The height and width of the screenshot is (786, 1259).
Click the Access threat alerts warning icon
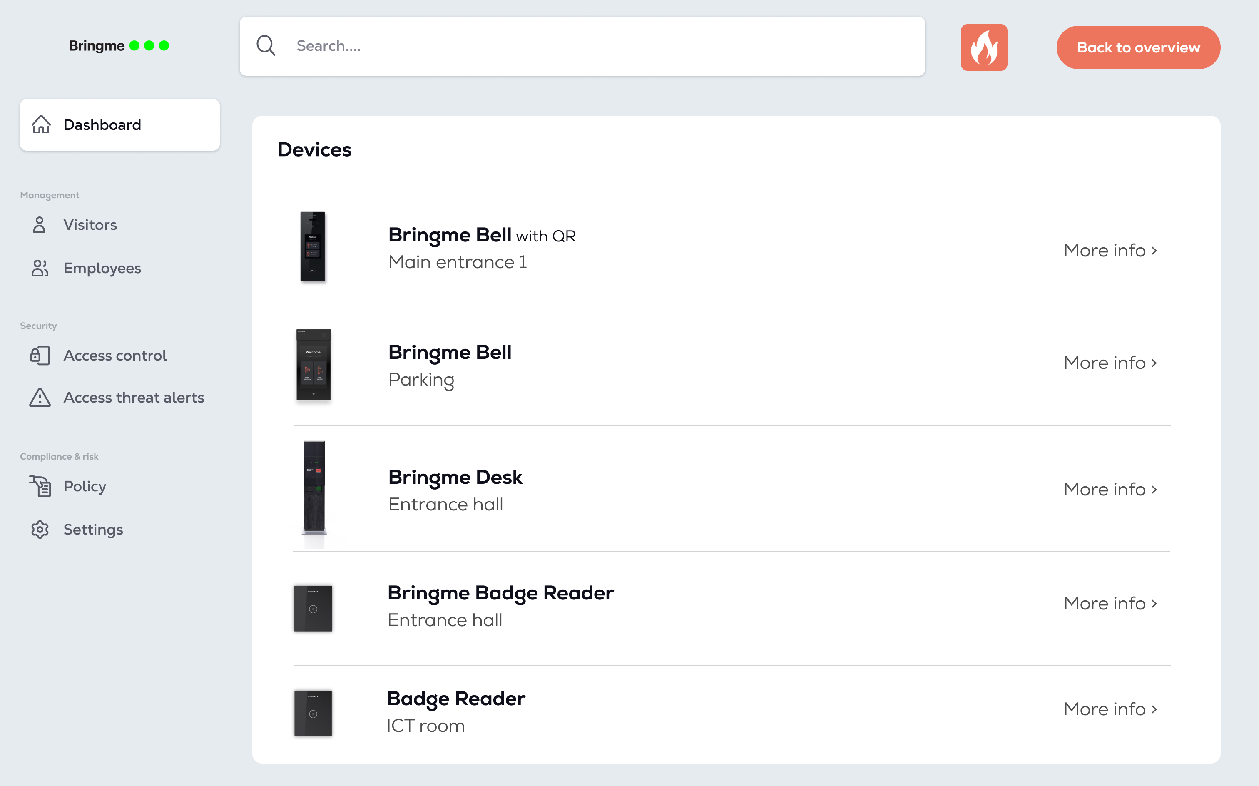(x=40, y=398)
